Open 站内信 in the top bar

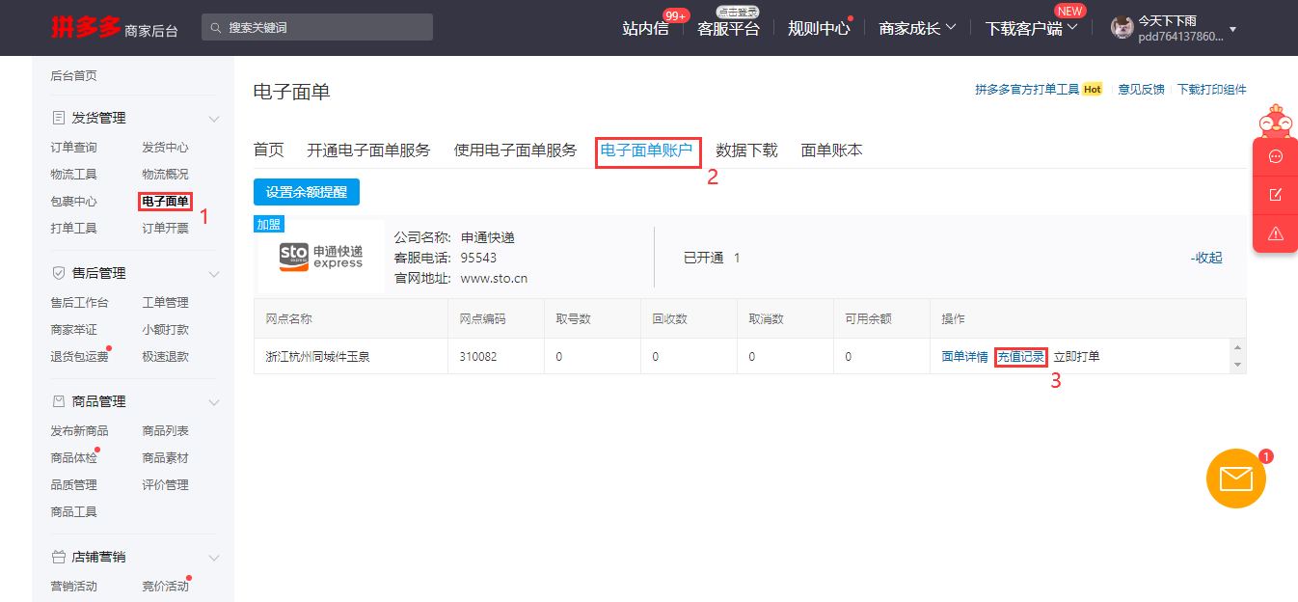646,28
